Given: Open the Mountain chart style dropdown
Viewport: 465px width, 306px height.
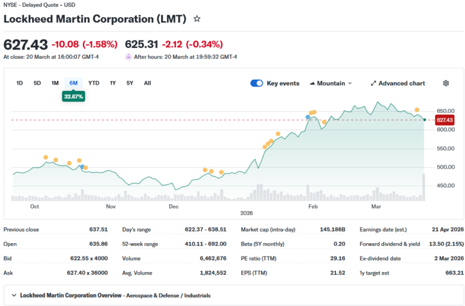Looking at the screenshot, I should 331,83.
